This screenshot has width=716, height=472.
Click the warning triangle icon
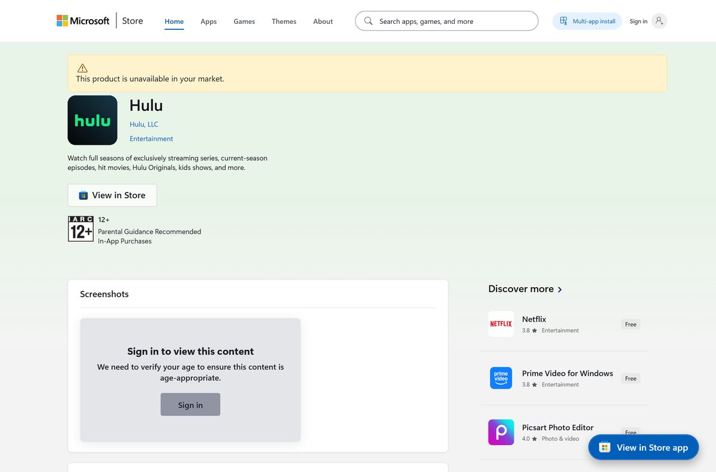[82, 68]
